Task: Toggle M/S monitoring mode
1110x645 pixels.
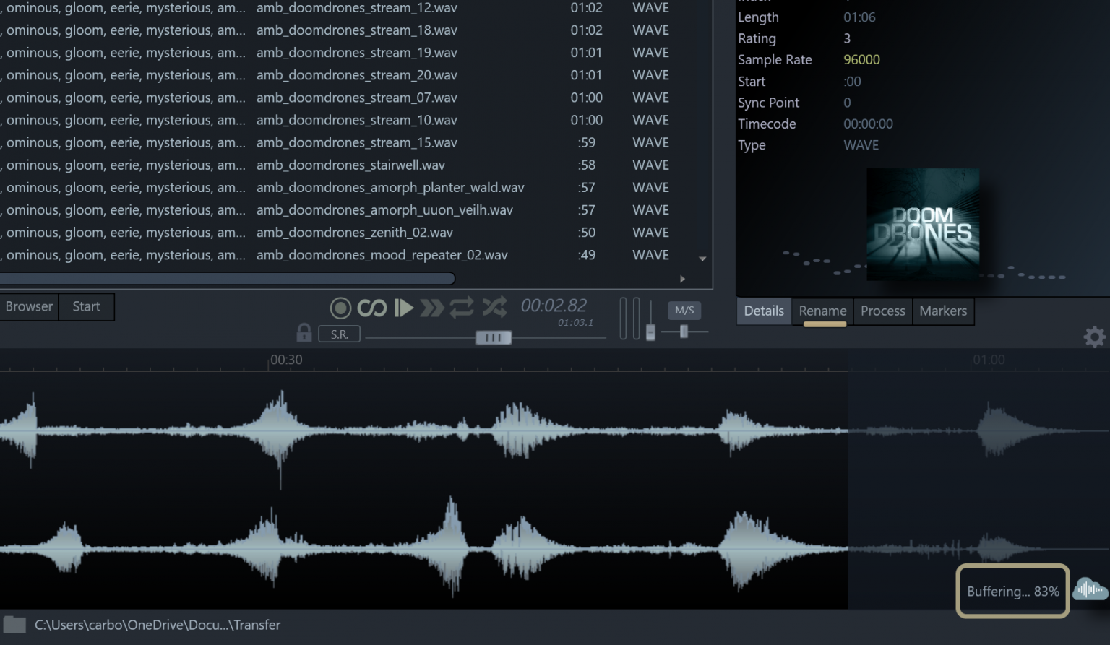Action: [684, 310]
